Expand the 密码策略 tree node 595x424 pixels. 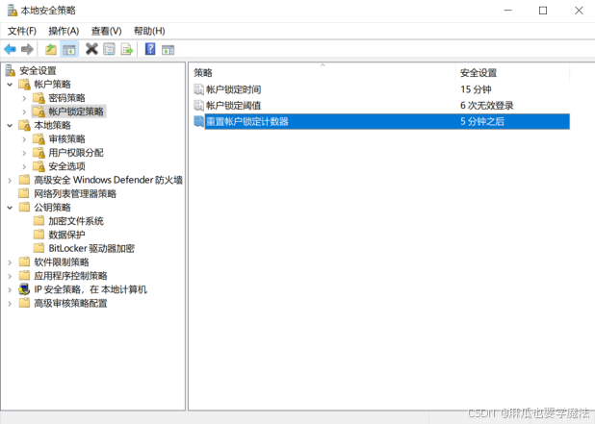pos(24,98)
